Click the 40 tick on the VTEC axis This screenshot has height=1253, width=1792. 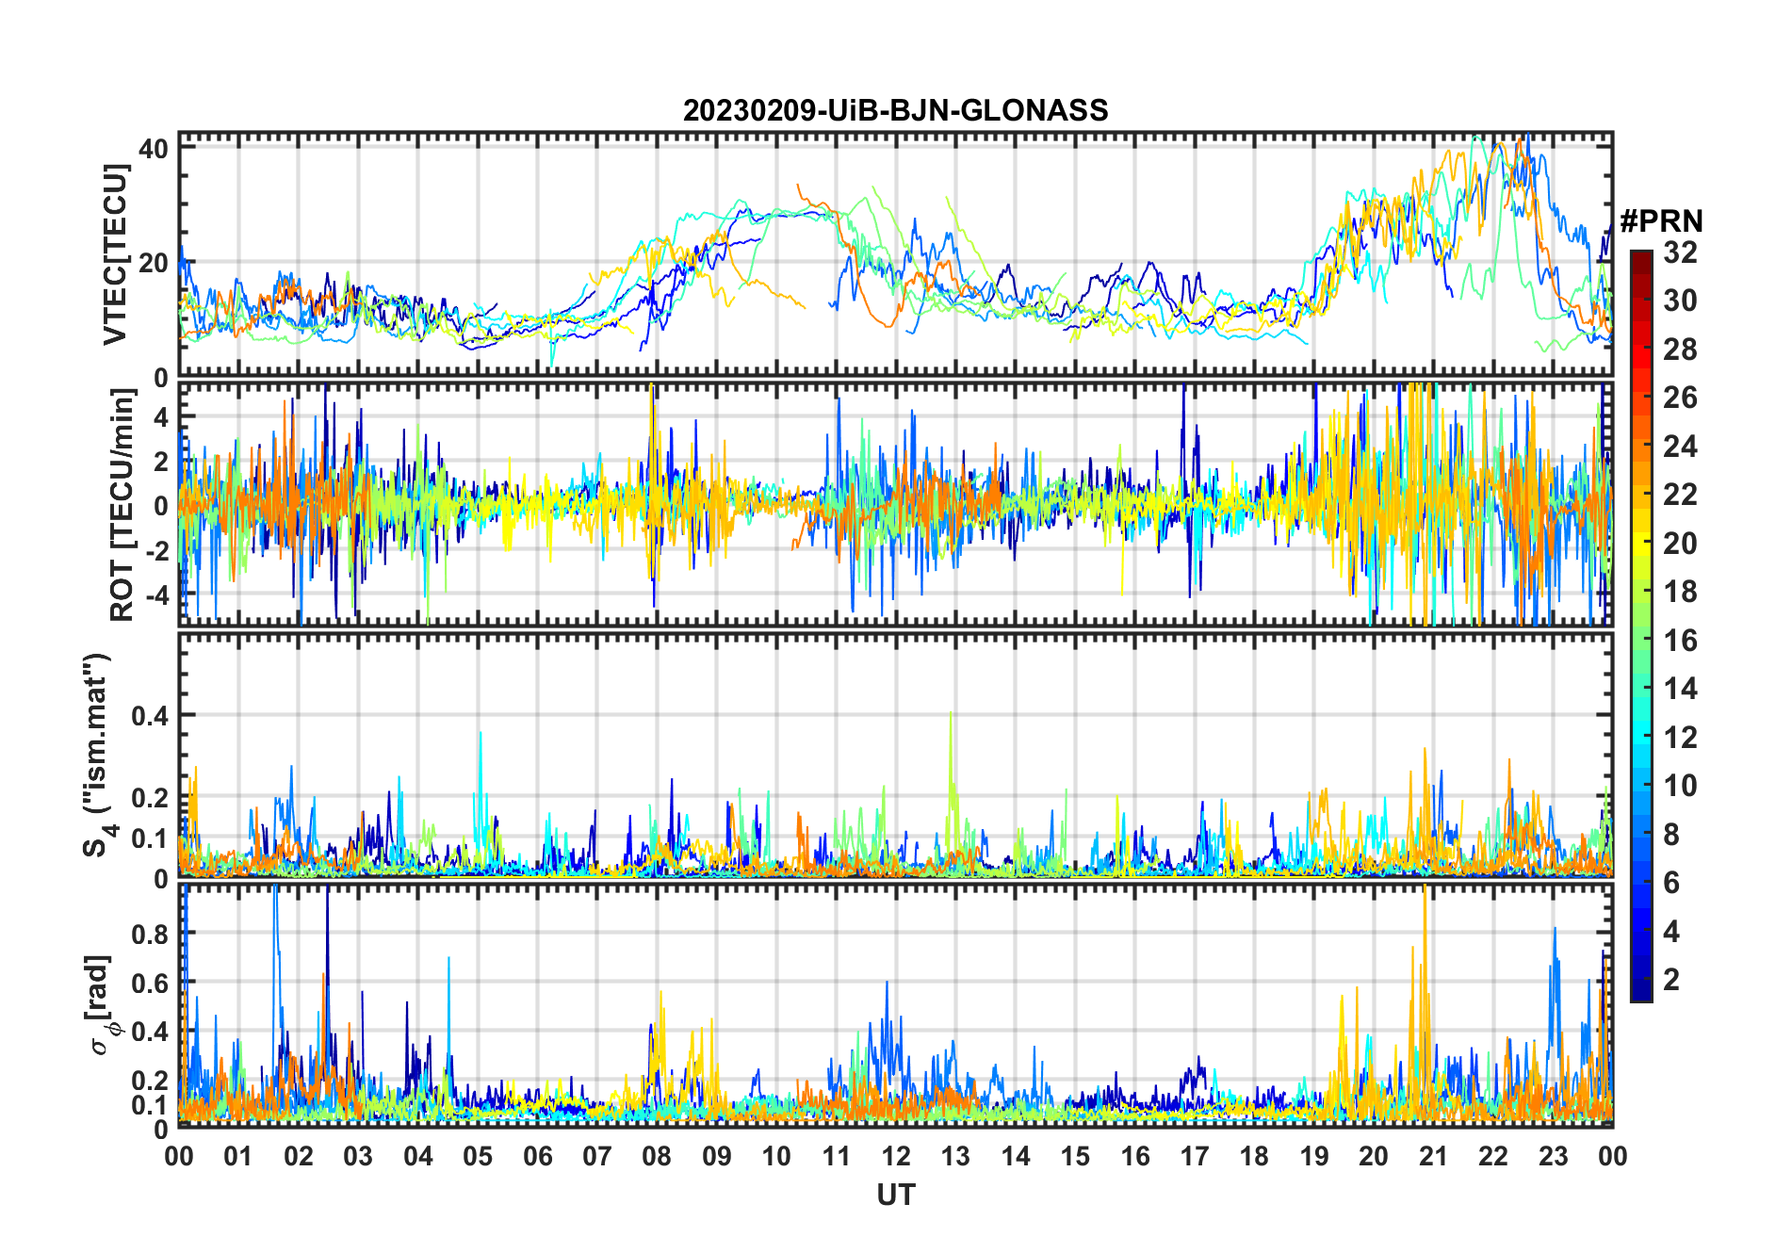[x=154, y=149]
